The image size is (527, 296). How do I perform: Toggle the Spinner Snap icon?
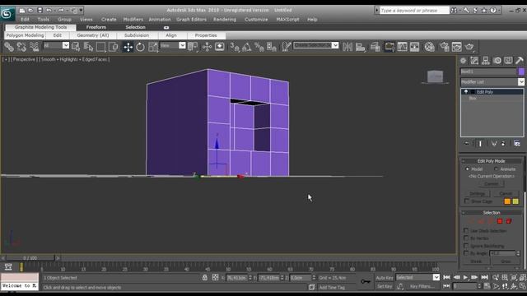(x=271, y=47)
